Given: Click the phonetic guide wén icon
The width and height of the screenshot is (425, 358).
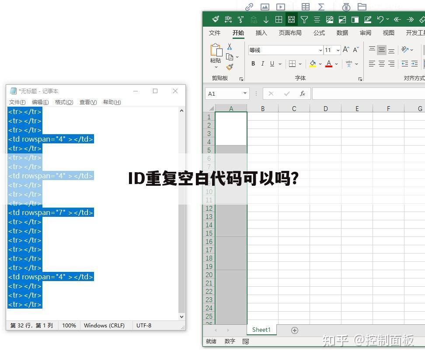Looking at the screenshot, I should tap(349, 64).
